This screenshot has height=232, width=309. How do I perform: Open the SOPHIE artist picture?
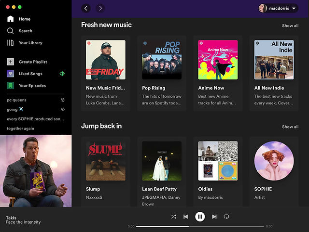coord(274,161)
